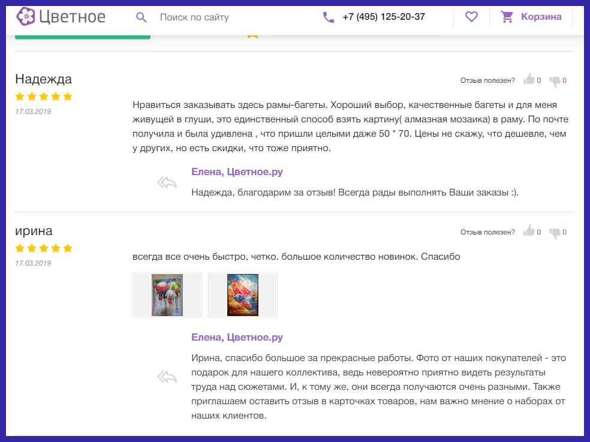Image resolution: width=590 pixels, height=442 pixels.
Task: Like Надежда's review with thumbs up
Action: pos(529,80)
